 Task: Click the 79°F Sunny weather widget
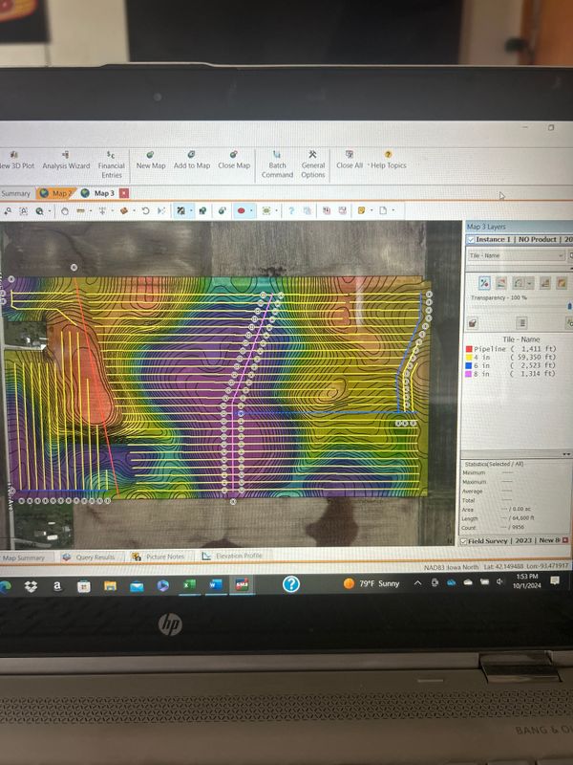click(x=371, y=583)
